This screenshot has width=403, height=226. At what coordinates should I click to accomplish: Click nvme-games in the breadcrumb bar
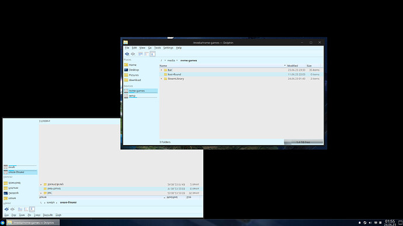click(x=189, y=61)
